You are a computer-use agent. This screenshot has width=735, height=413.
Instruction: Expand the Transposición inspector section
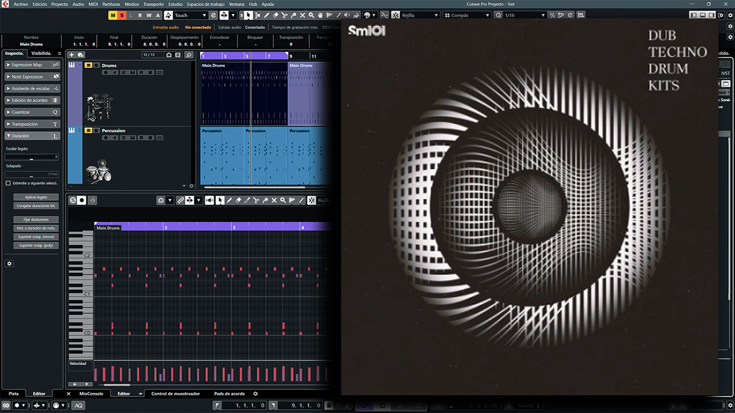(32, 124)
